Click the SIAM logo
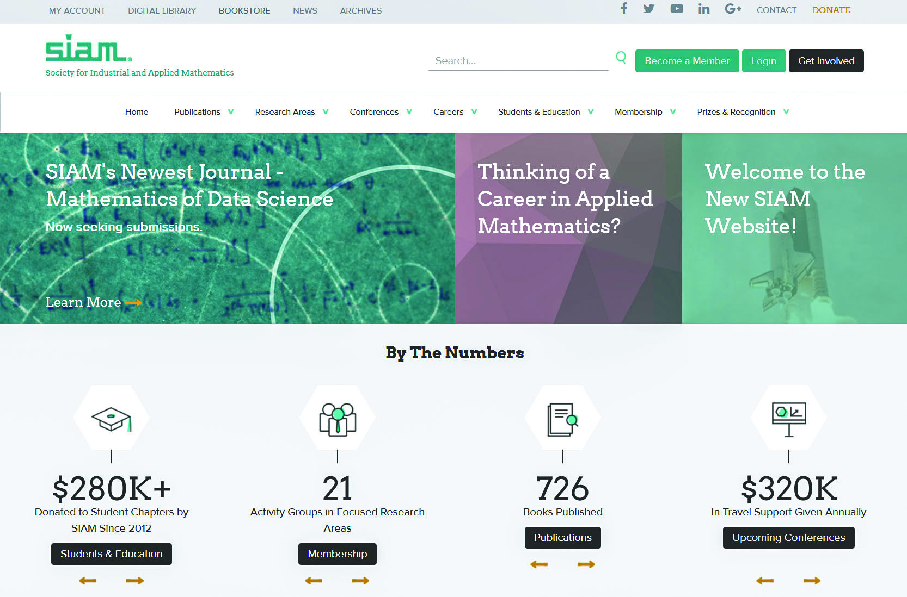The width and height of the screenshot is (907, 597). (88, 49)
